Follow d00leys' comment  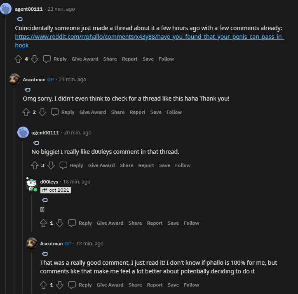pos(191,223)
